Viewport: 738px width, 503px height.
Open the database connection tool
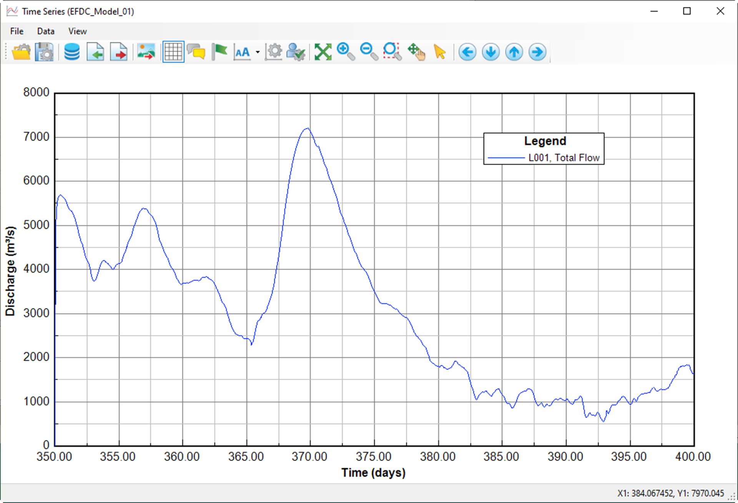coord(71,52)
